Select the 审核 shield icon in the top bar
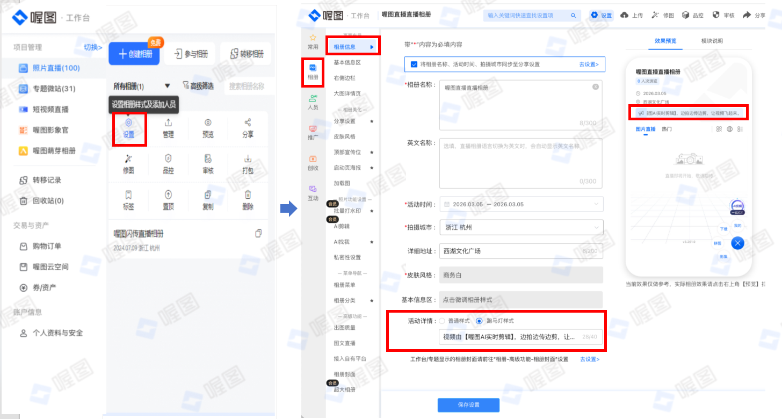 (x=716, y=15)
